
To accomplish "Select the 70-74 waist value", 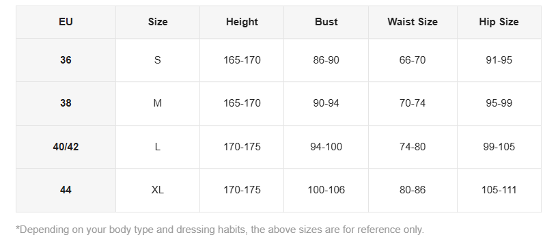I will tap(413, 103).
